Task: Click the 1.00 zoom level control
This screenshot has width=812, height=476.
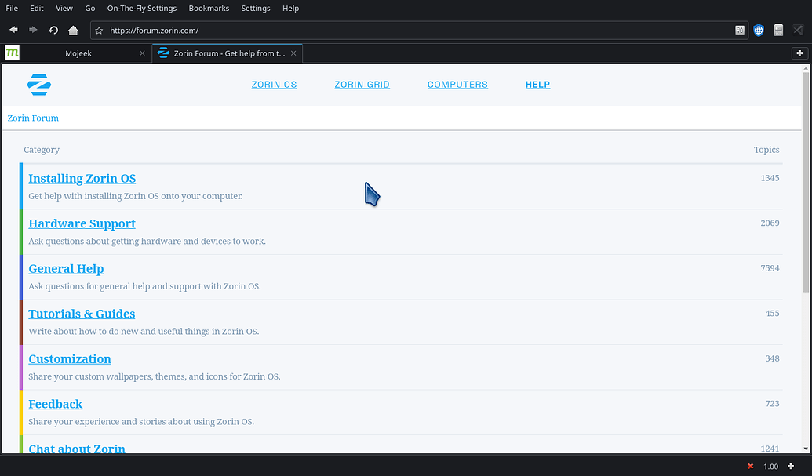Action: [770, 466]
